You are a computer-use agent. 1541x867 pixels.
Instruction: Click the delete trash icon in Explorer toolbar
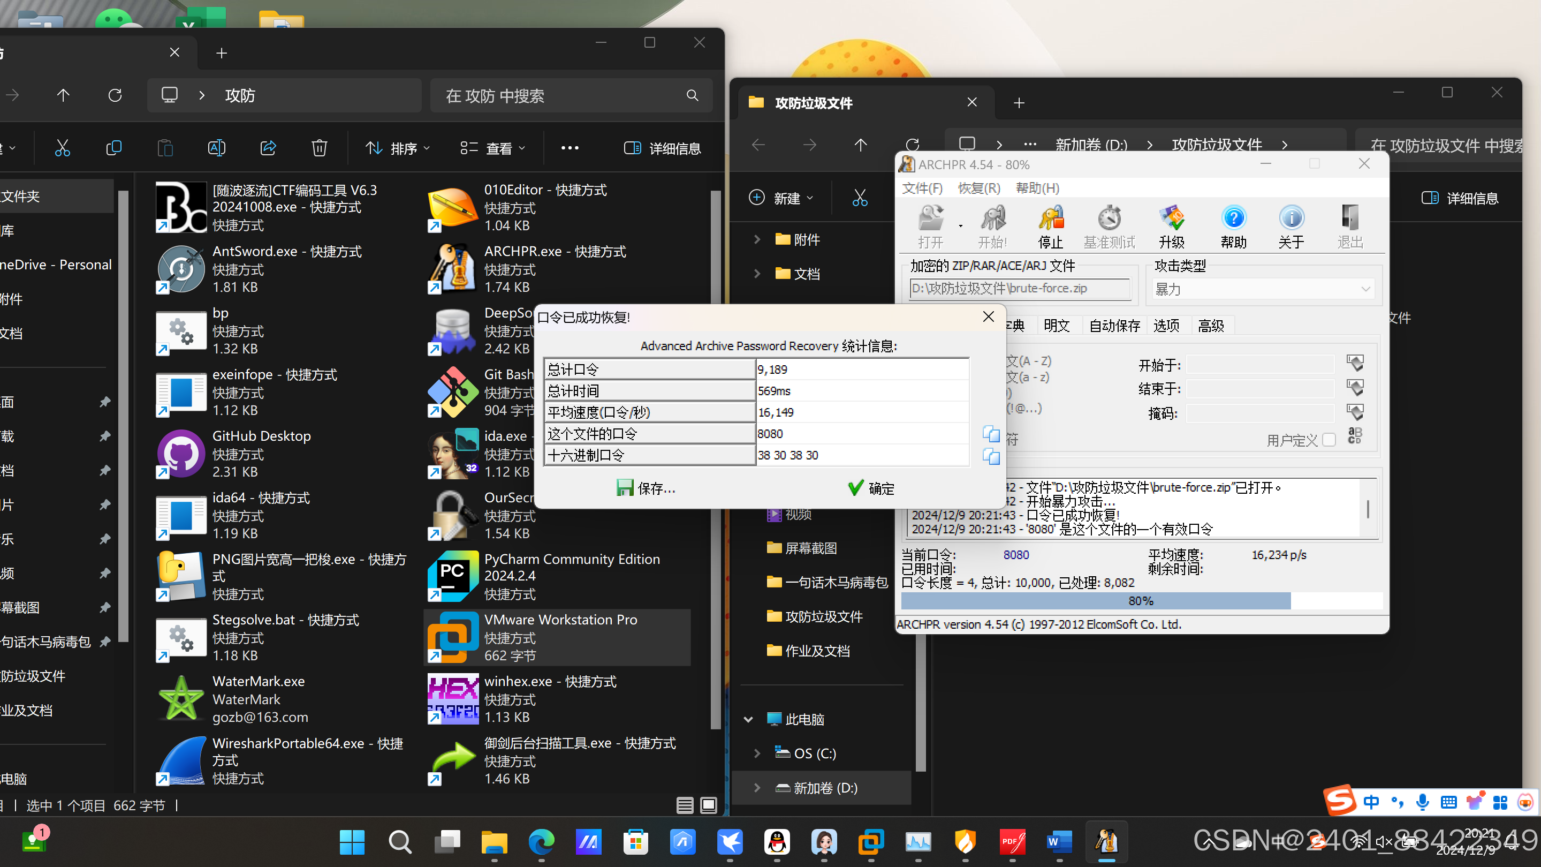click(319, 148)
